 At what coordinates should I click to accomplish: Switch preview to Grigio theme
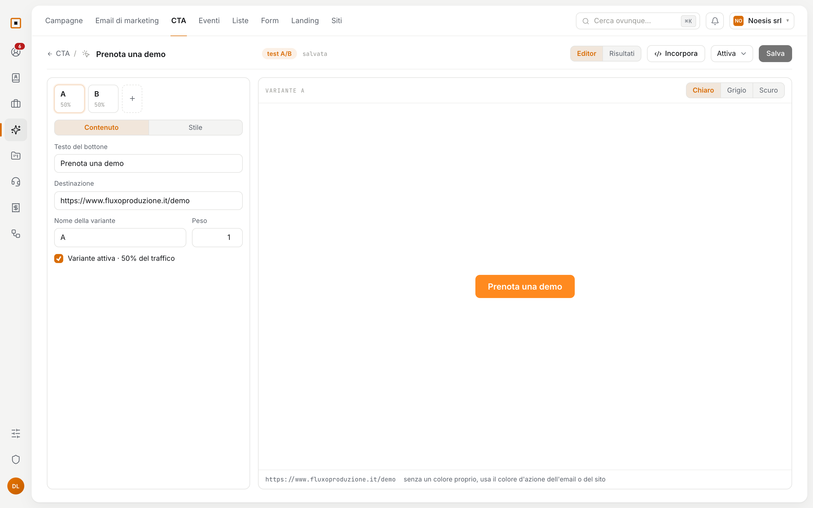point(736,90)
